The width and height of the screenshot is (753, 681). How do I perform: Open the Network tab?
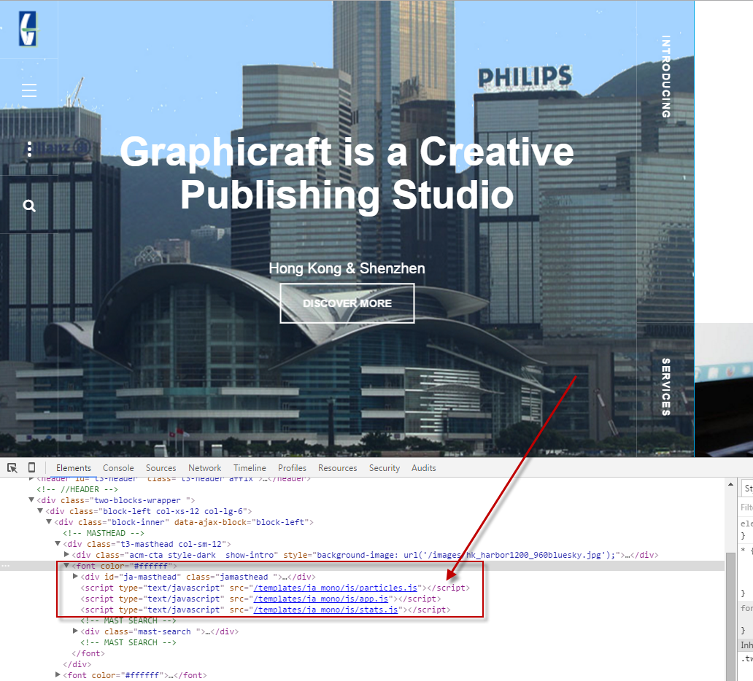pyautogui.click(x=204, y=468)
